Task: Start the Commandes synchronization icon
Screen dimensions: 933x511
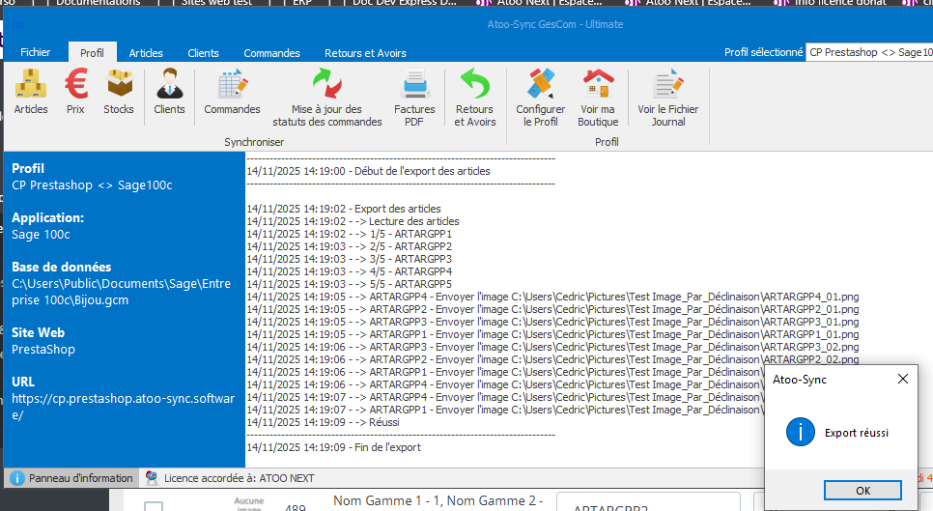Action: 232,84
